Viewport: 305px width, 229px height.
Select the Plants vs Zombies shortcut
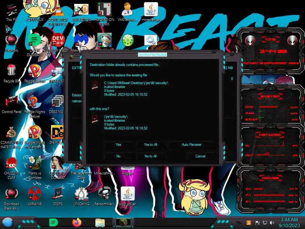[x=35, y=168]
